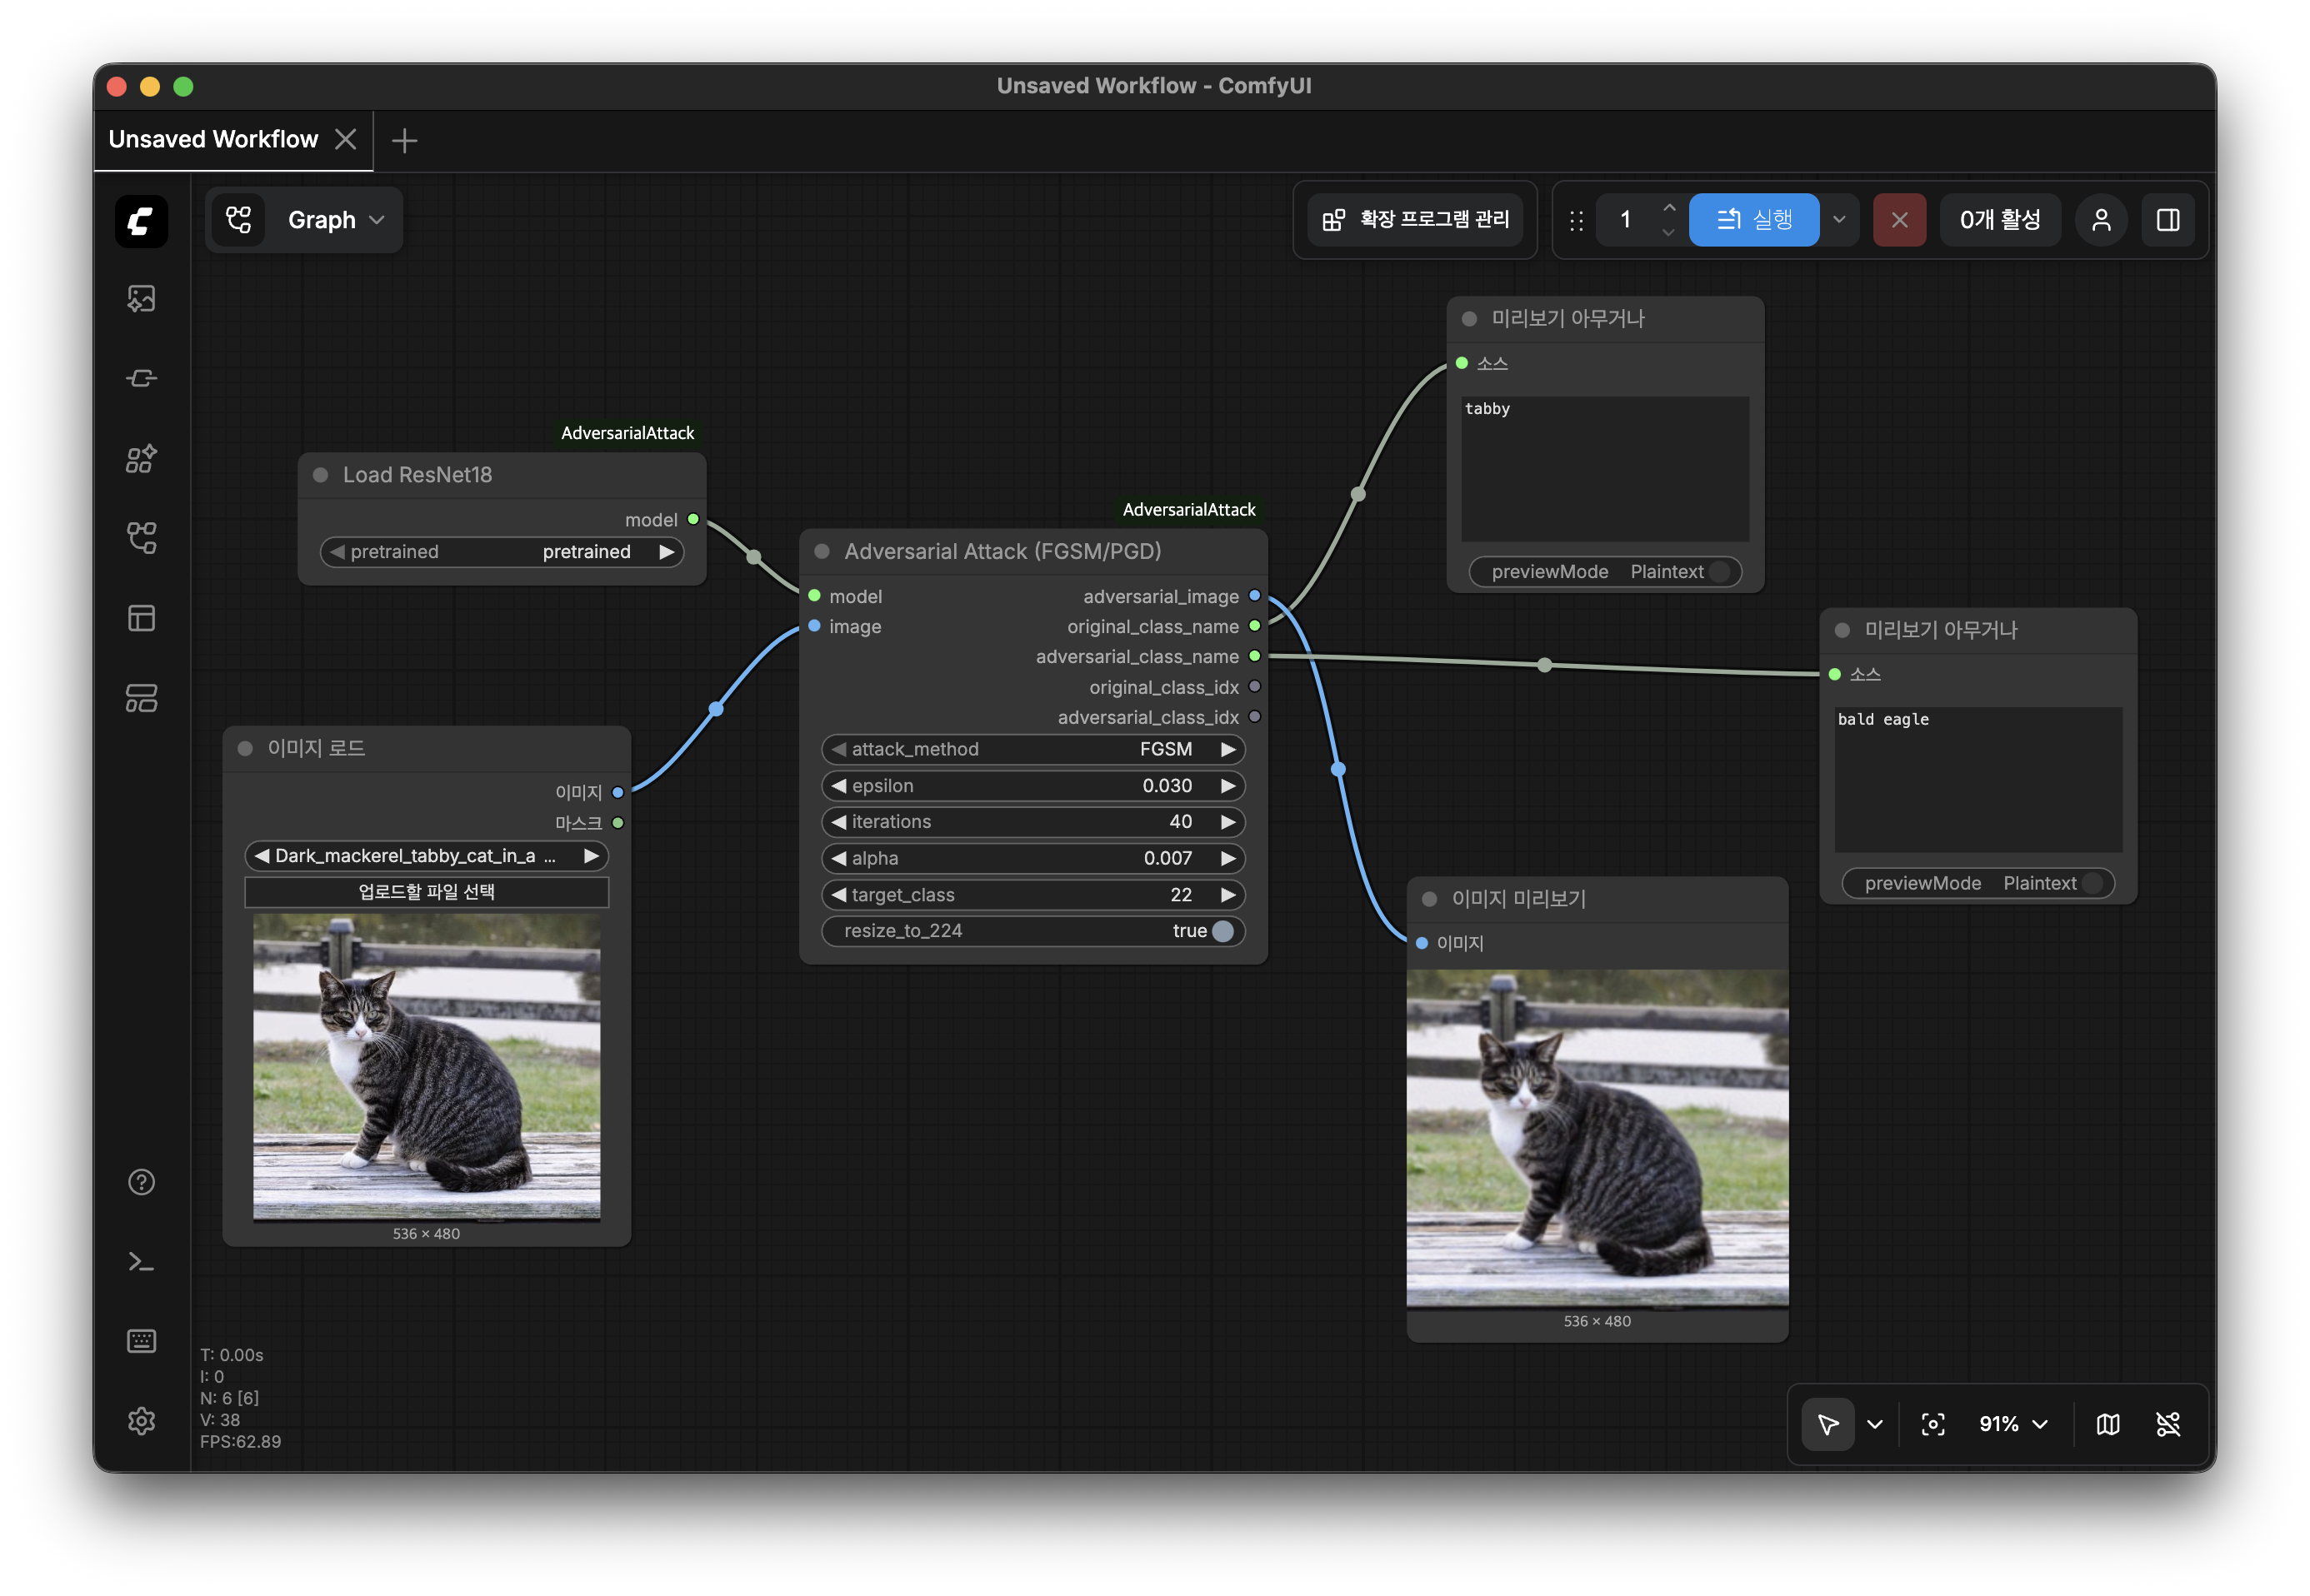Open the Dark_mackerel_tabby_cat image file combo

coord(426,856)
